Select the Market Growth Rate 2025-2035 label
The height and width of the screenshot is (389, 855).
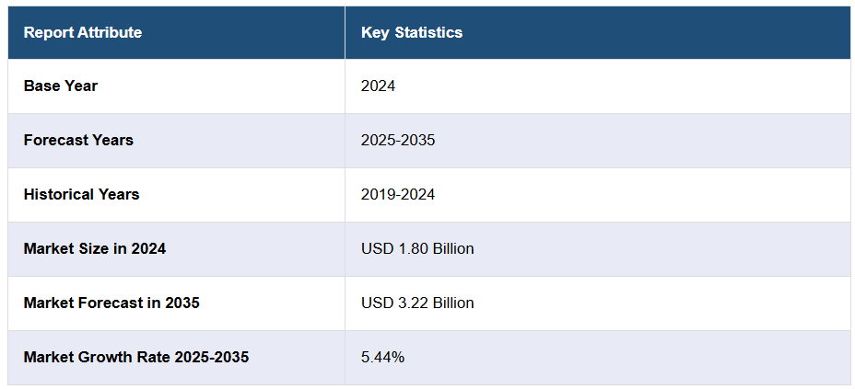(x=136, y=357)
